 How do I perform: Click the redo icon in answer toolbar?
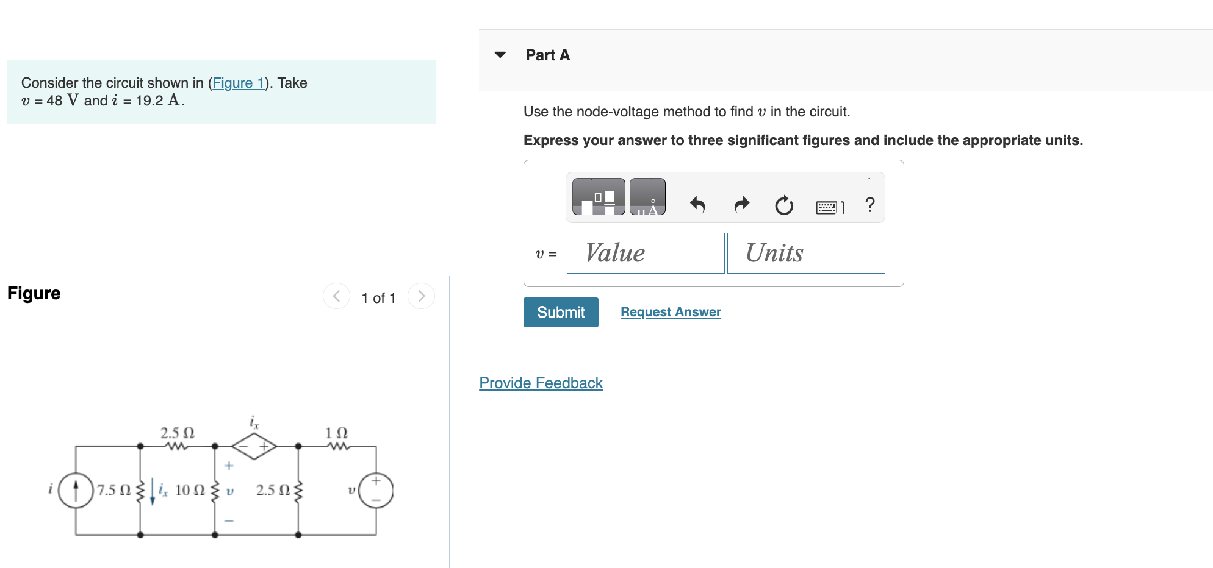click(741, 205)
